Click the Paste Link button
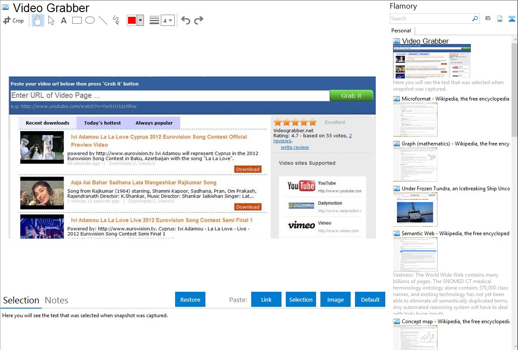Screen dimensions: 518x350 266,300
